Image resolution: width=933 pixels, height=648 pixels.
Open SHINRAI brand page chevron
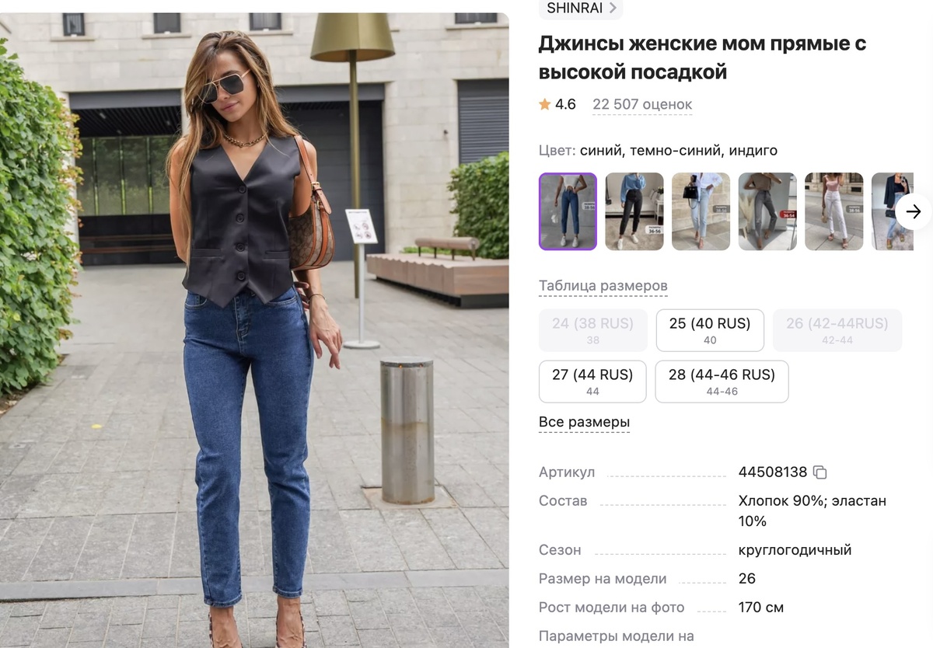click(613, 8)
